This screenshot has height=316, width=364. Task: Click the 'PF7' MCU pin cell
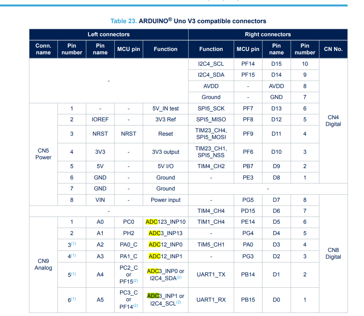(x=248, y=108)
